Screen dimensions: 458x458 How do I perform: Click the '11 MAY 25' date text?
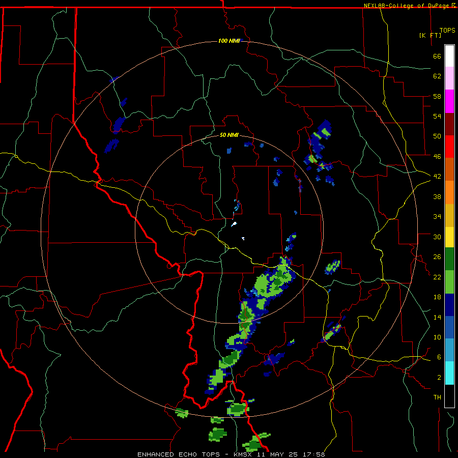(276, 454)
